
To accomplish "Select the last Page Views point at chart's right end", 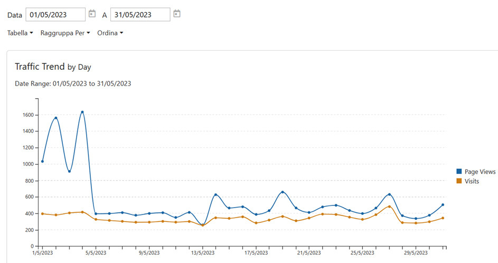I will [x=443, y=204].
